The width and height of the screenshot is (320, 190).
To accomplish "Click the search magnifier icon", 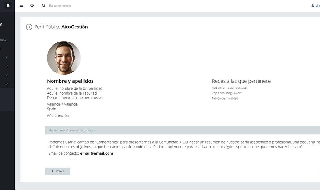I will [x=44, y=5].
